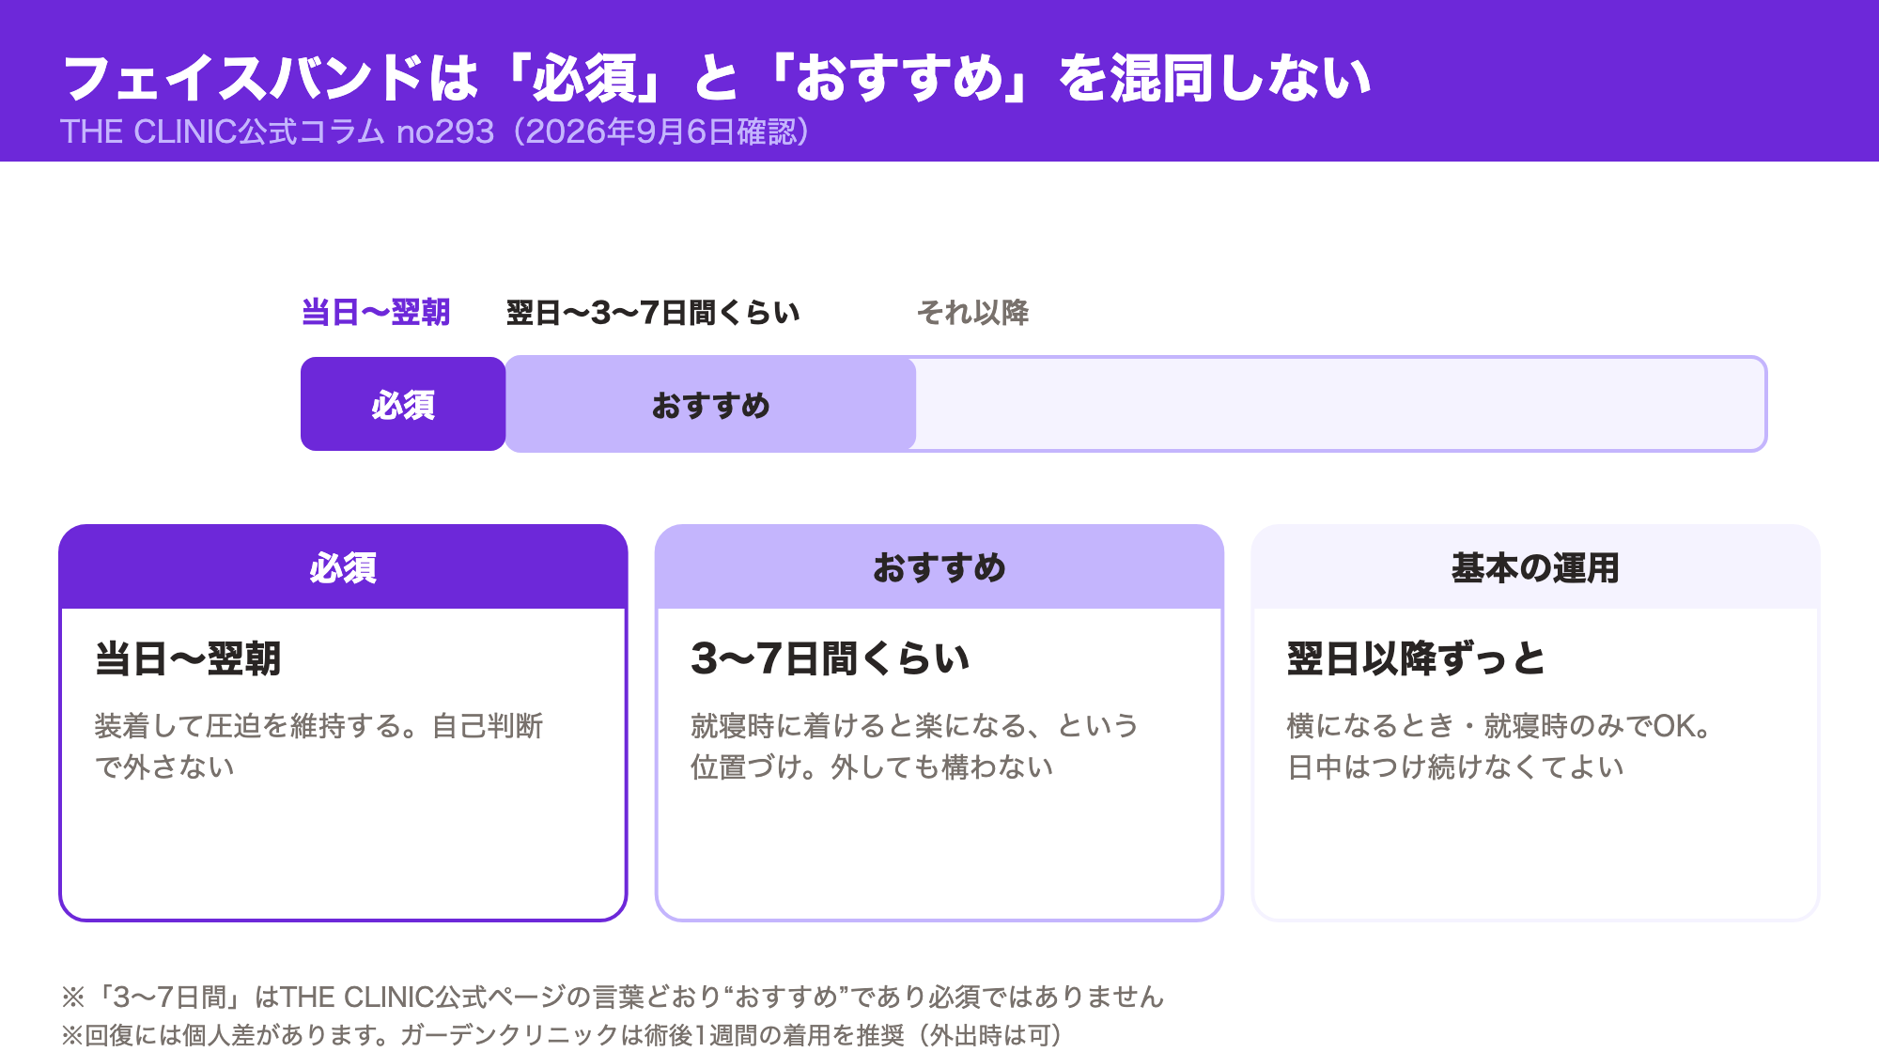Click the text starting '就寝時に着けると楽になる'

[x=915, y=746]
